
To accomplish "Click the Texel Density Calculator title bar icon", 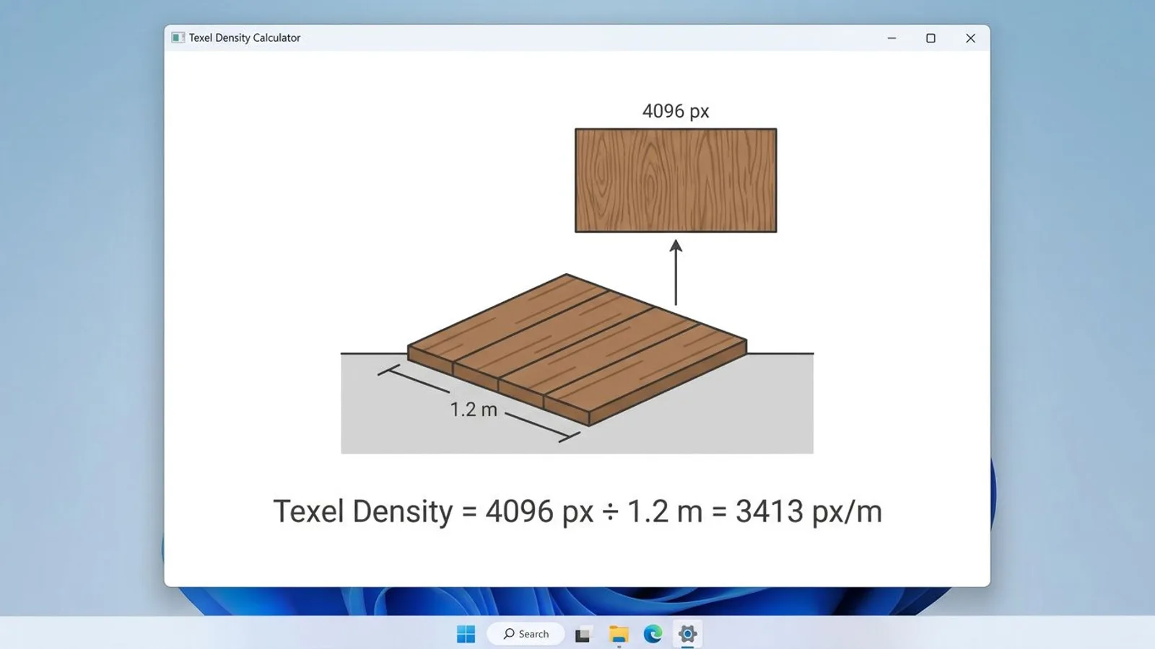I will point(178,37).
